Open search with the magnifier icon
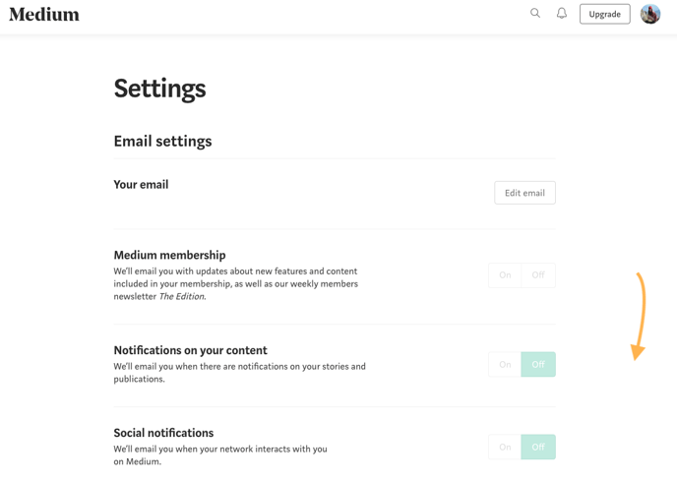677x481 pixels. [x=535, y=13]
